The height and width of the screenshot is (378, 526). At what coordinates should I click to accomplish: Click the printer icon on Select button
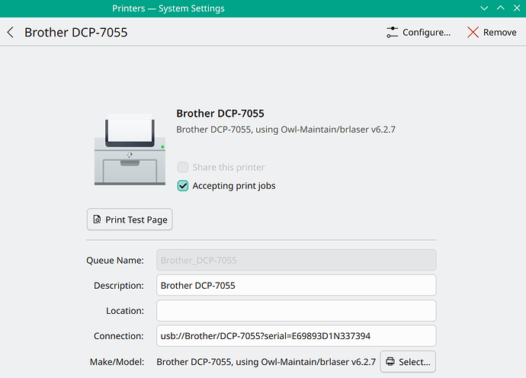pyautogui.click(x=390, y=361)
